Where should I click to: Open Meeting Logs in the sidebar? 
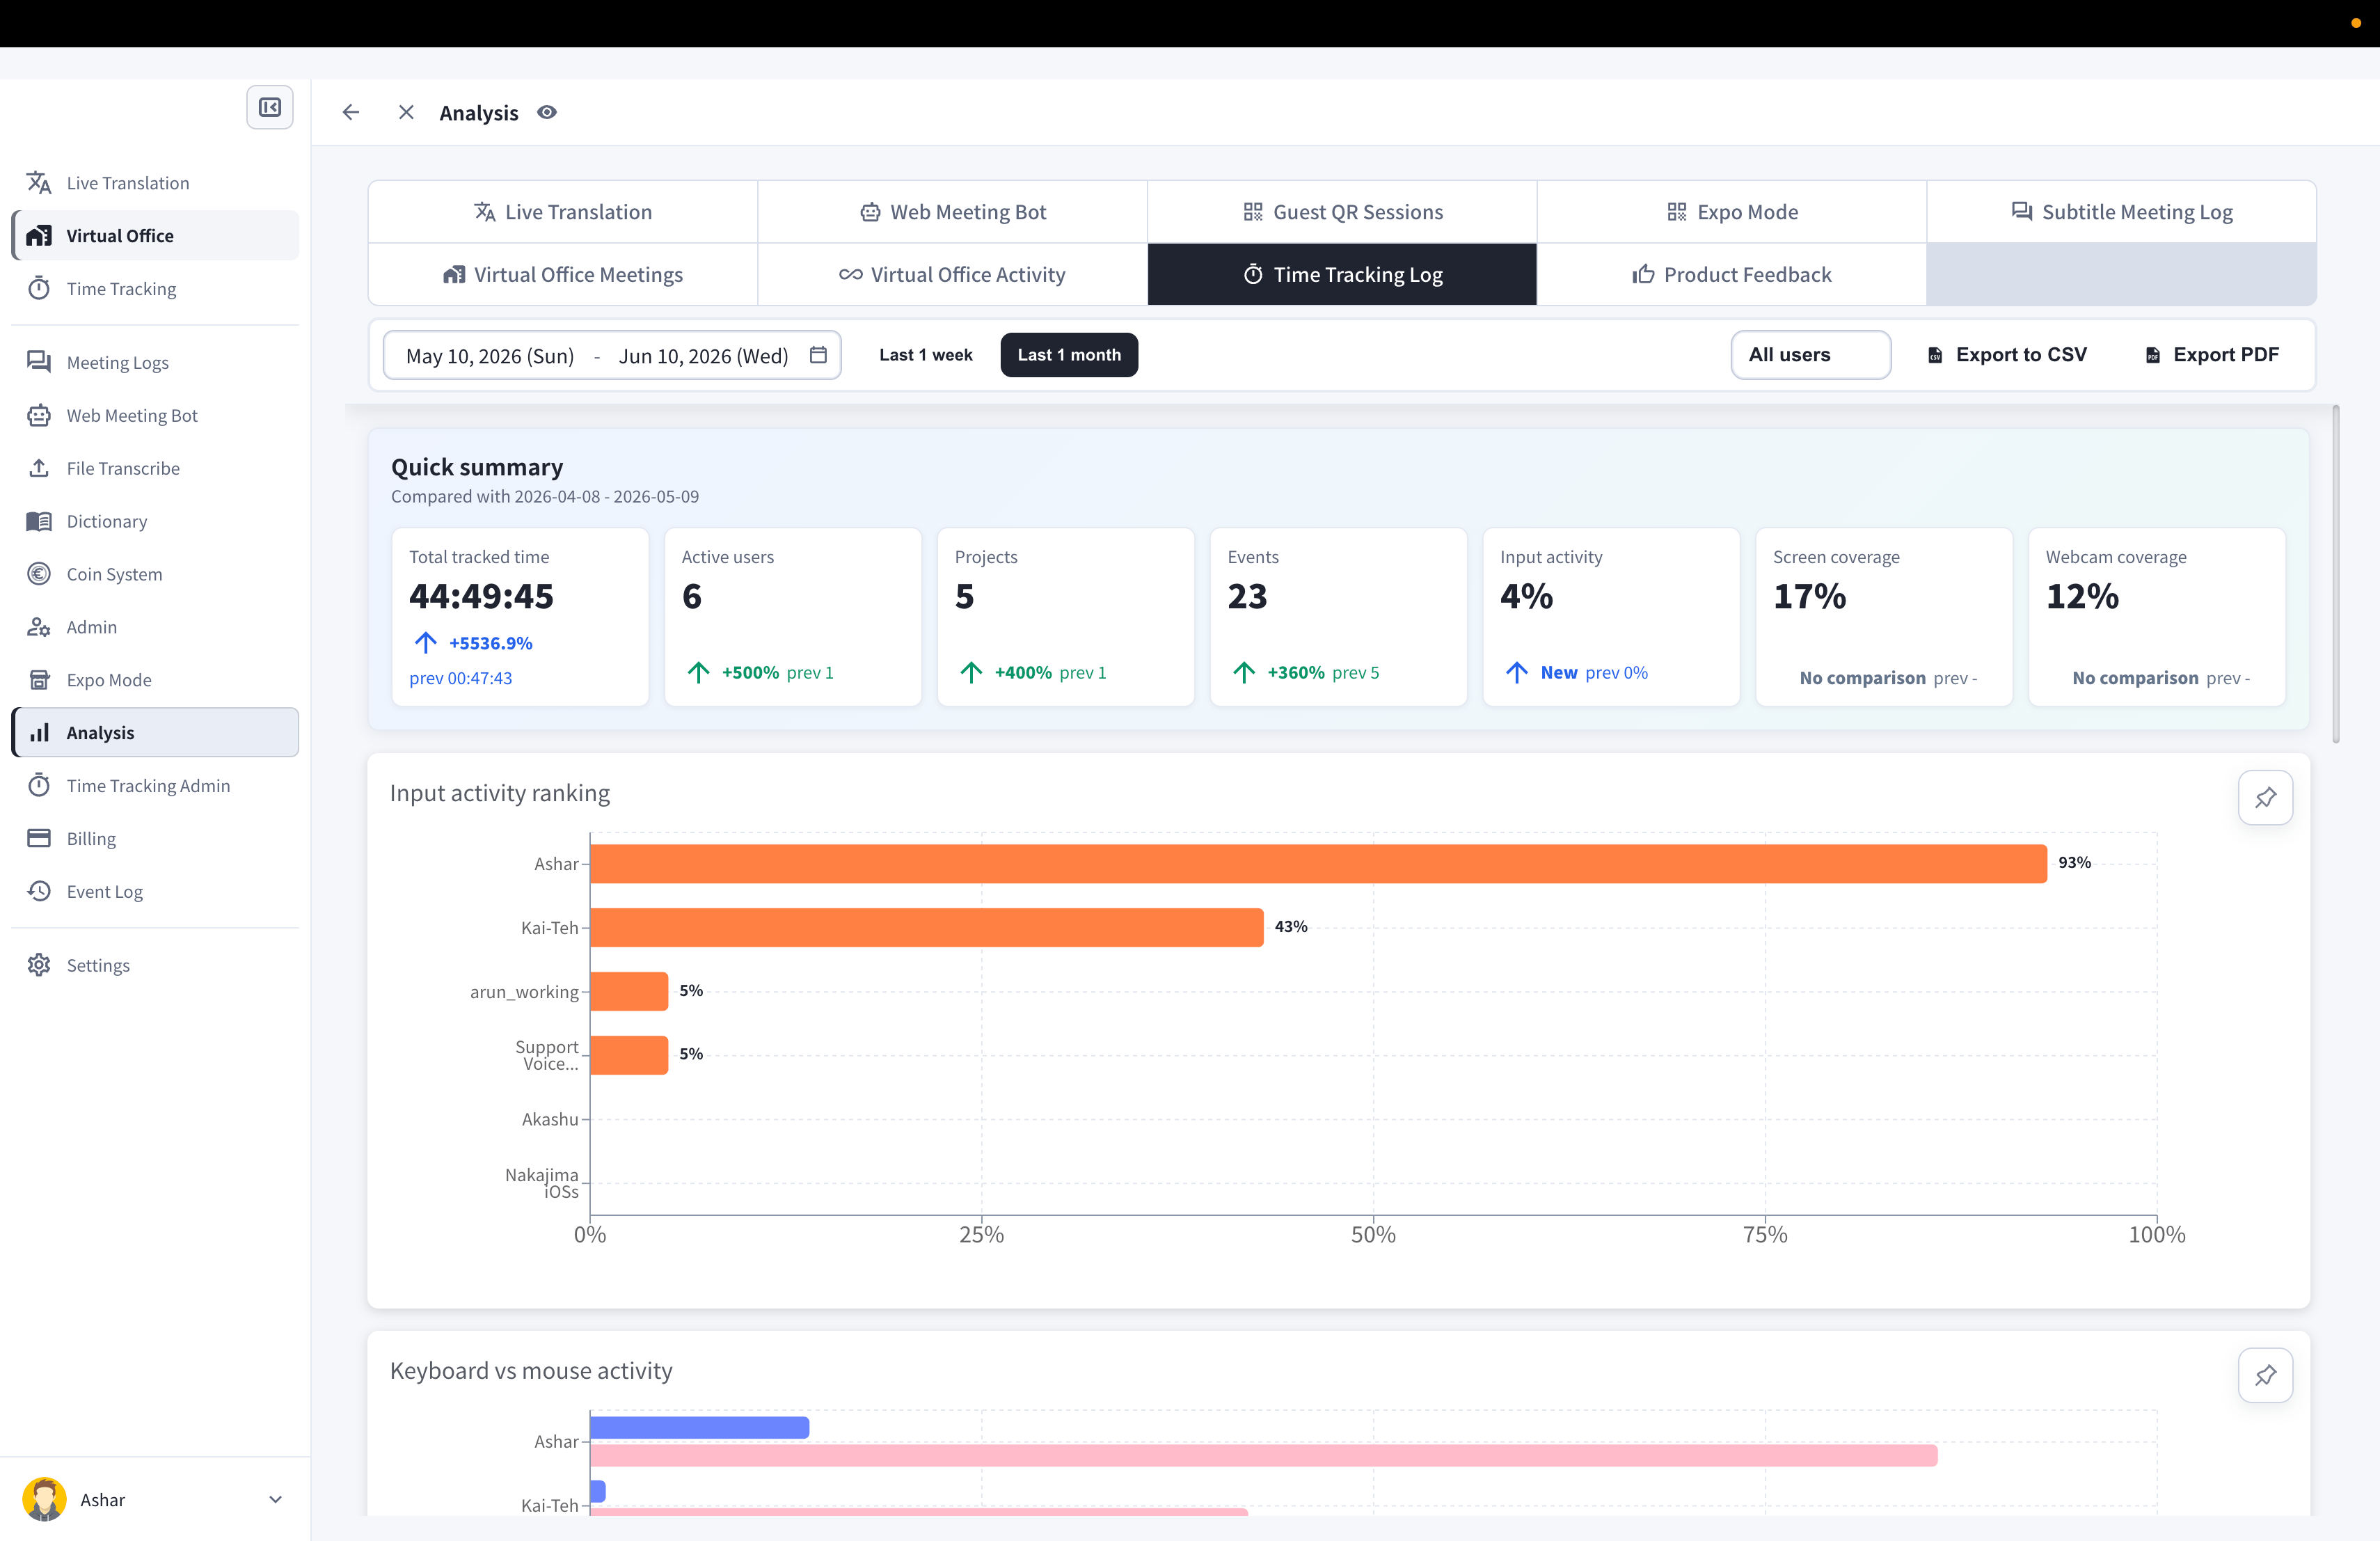[x=155, y=362]
